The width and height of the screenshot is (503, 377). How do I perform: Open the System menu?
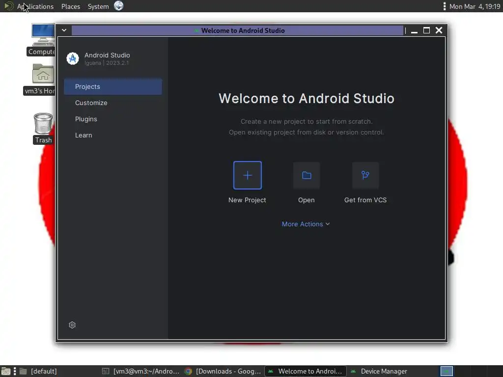(98, 6)
